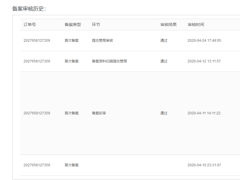The image size is (240, 180).
Task: Click 通过 result in the 提交管局审核 row
Action: pyautogui.click(x=164, y=41)
